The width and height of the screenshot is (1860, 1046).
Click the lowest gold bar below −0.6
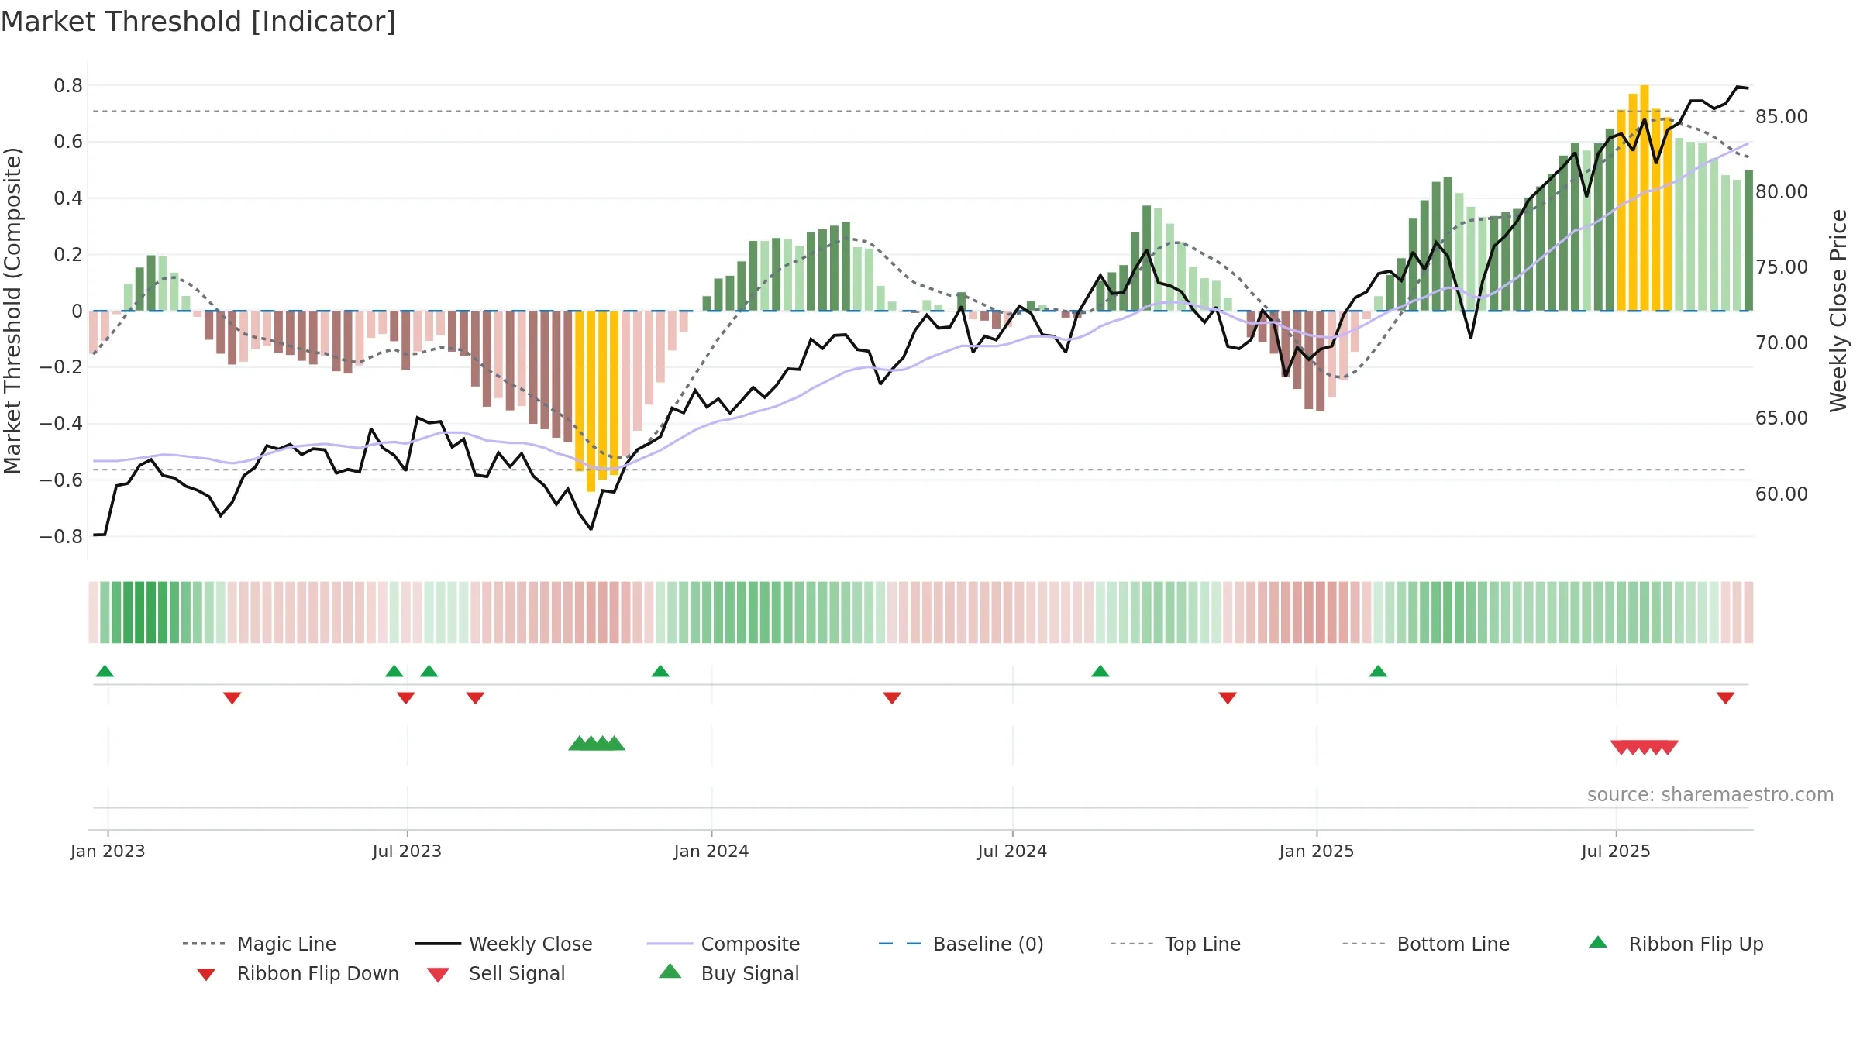[591, 401]
